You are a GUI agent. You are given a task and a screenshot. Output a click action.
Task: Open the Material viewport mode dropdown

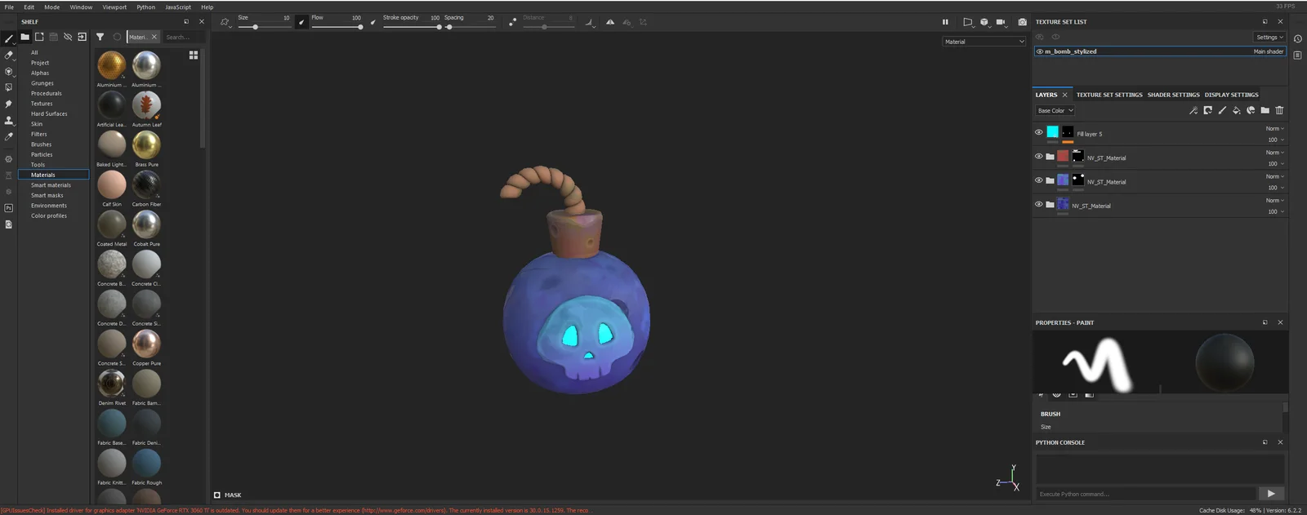coord(984,42)
